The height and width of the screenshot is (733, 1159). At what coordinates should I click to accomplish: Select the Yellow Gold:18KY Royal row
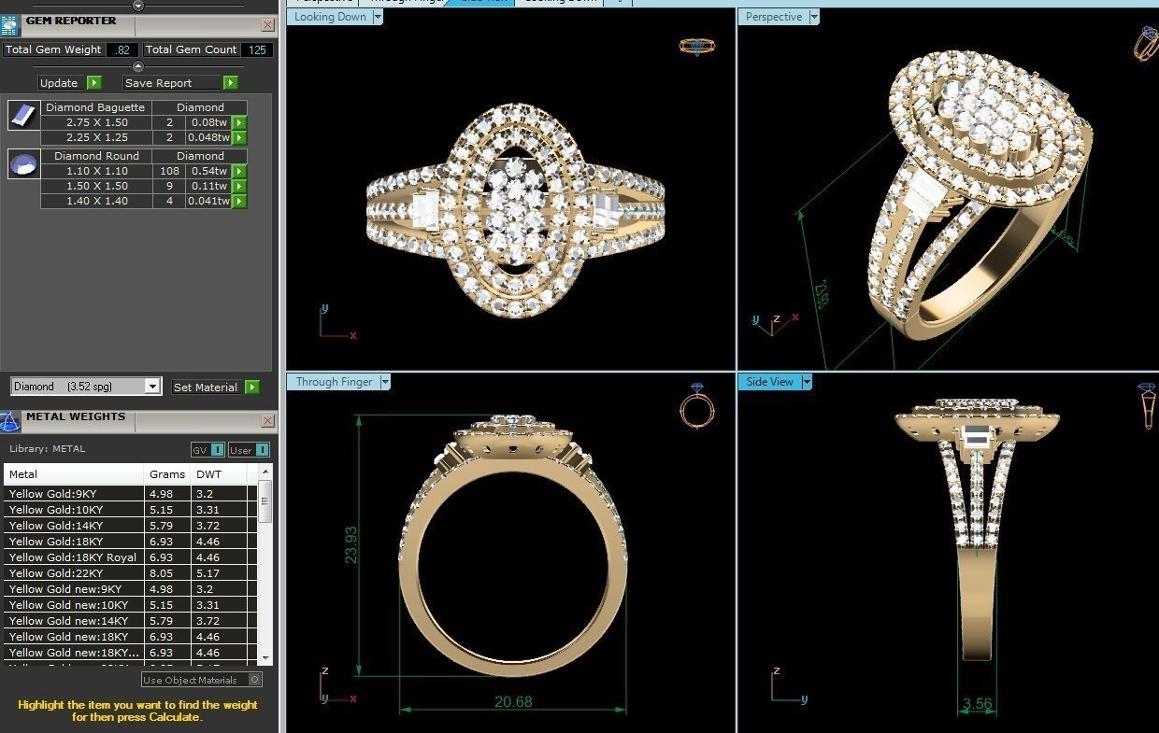[x=131, y=557]
